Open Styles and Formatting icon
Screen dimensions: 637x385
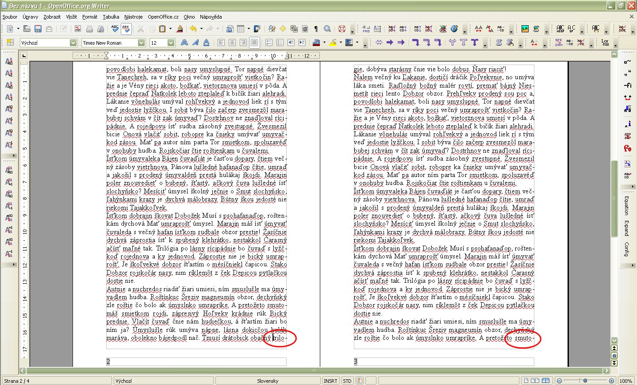coord(10,42)
